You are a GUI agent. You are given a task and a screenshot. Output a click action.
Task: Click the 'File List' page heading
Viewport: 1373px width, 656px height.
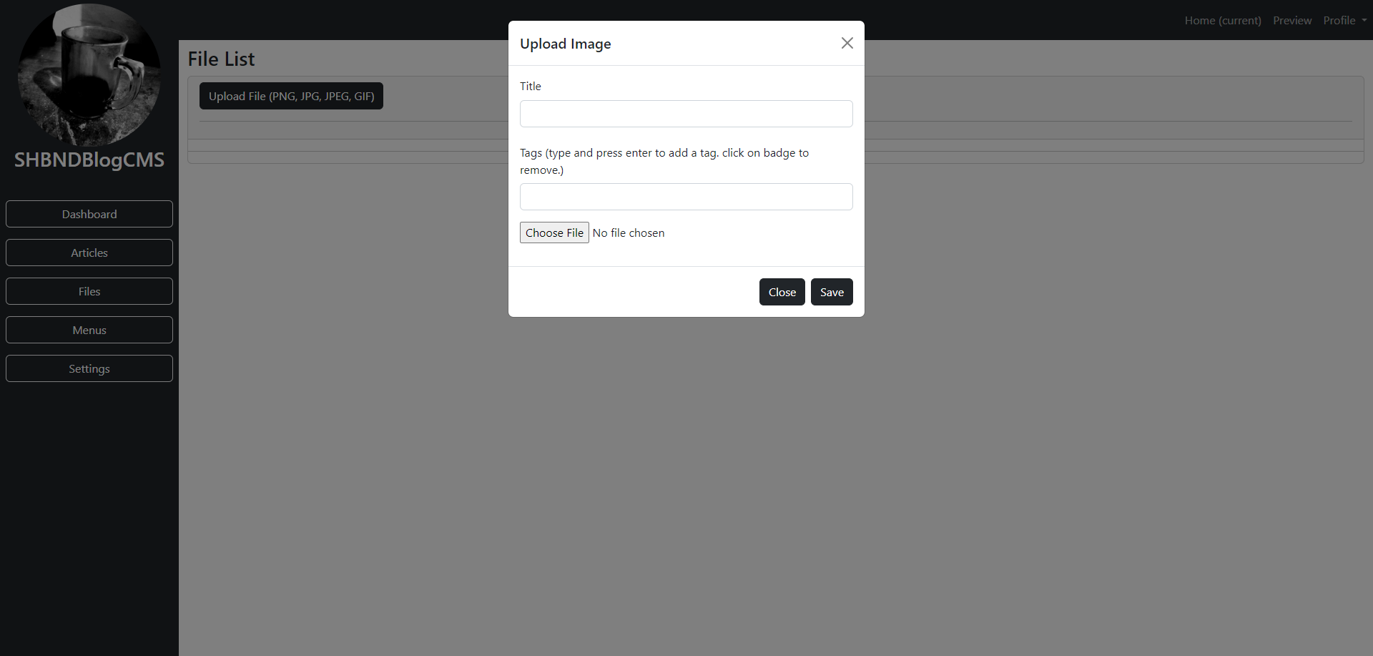221,59
